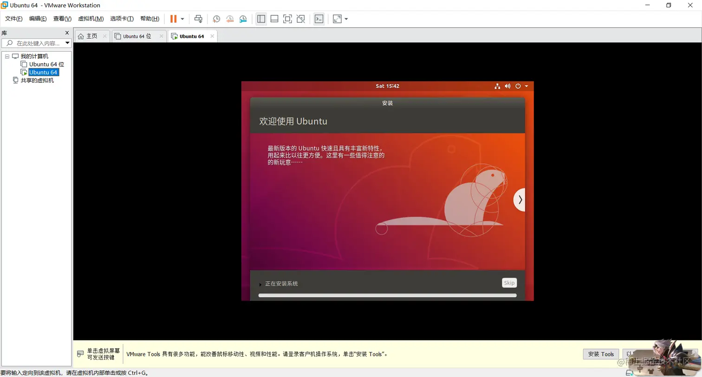Open the library search filter dropdown

click(67, 43)
